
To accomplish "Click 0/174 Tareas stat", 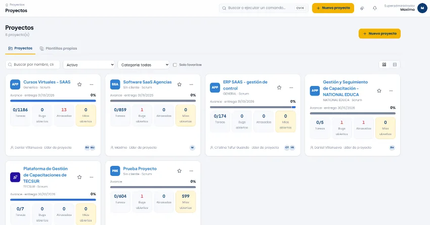I will (x=220, y=122).
